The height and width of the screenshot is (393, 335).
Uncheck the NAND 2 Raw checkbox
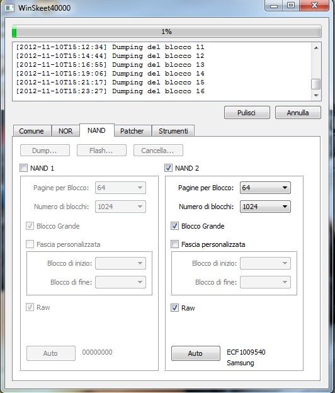pyautogui.click(x=174, y=308)
